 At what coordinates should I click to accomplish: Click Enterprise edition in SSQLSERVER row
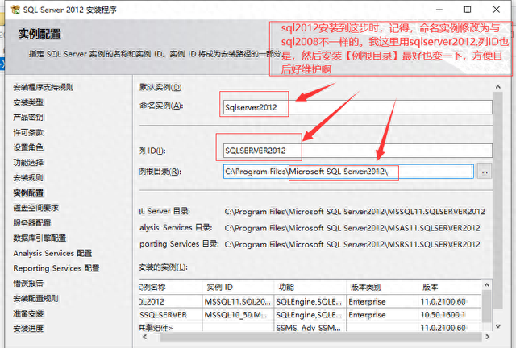click(381, 315)
